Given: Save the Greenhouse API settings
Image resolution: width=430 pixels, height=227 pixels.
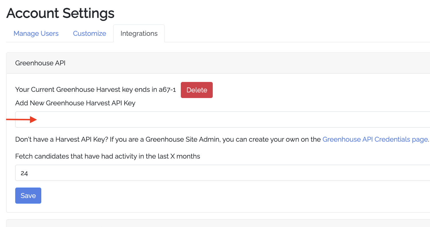Looking at the screenshot, I should [28, 195].
